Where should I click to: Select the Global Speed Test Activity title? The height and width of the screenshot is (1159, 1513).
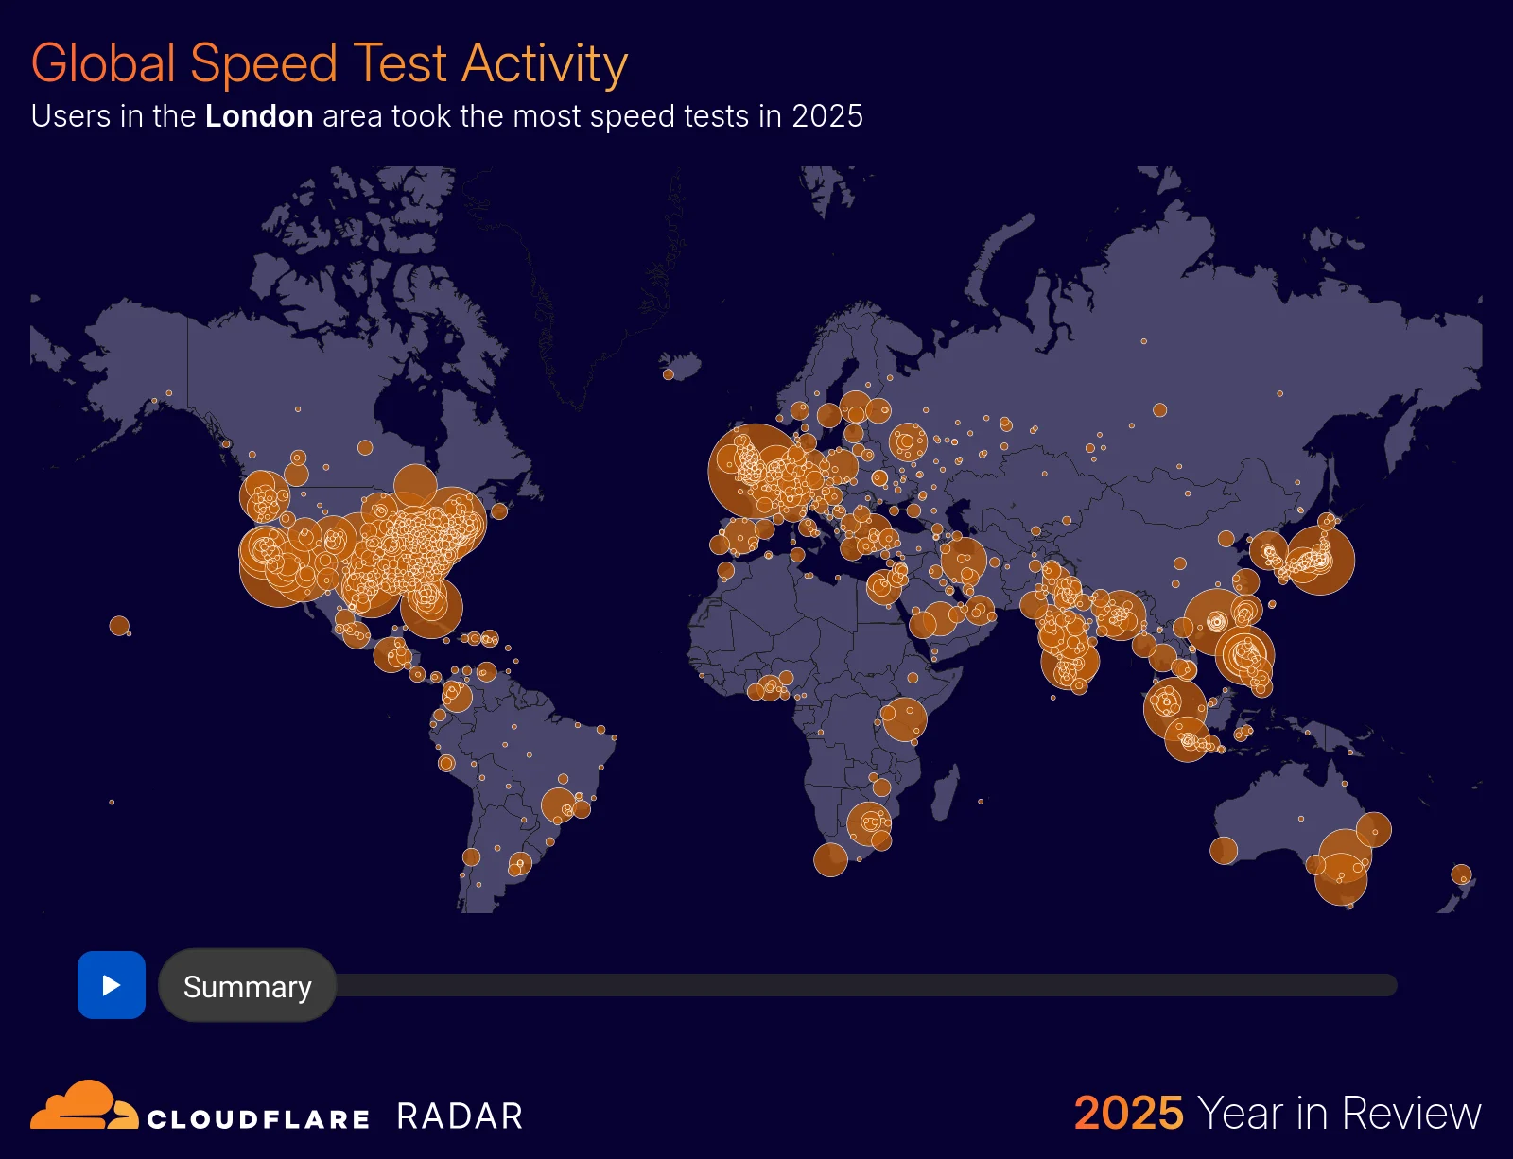(329, 62)
